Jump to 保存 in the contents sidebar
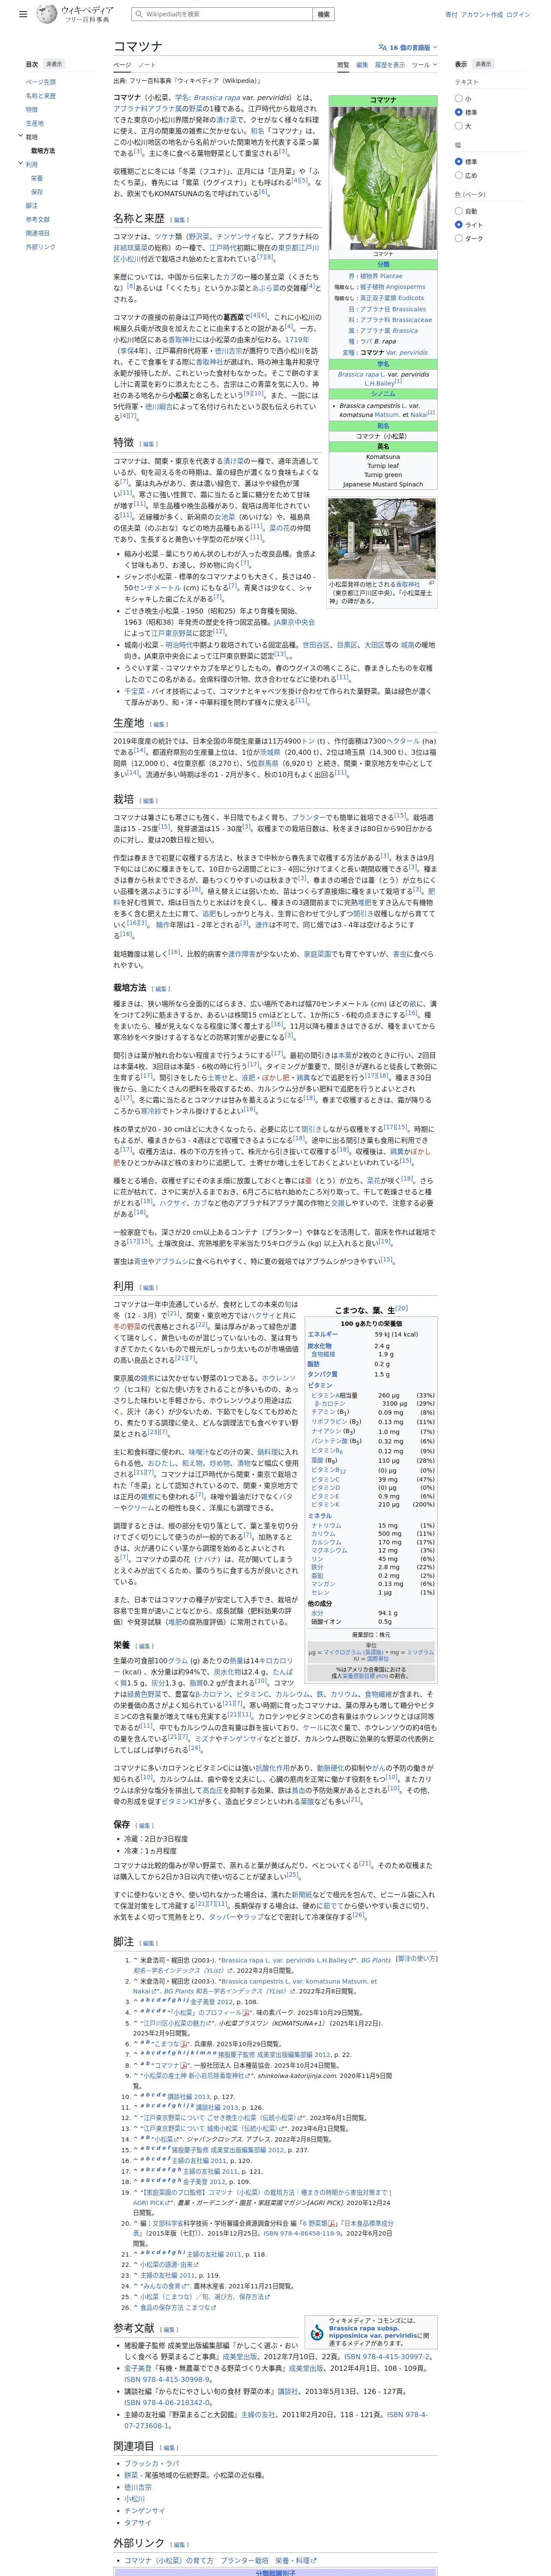Screen dimensions: 551x2576 37,191
